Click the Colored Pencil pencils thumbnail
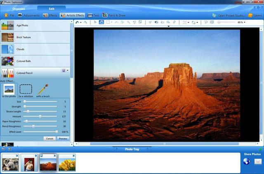The width and height of the screenshot is (264, 174). 7,73
